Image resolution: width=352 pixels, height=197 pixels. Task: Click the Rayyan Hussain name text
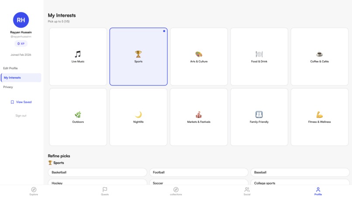tap(21, 32)
